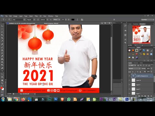155x116 pixels.
Task: Open the Character and Paragraph panels
Action: tap(82, 20)
